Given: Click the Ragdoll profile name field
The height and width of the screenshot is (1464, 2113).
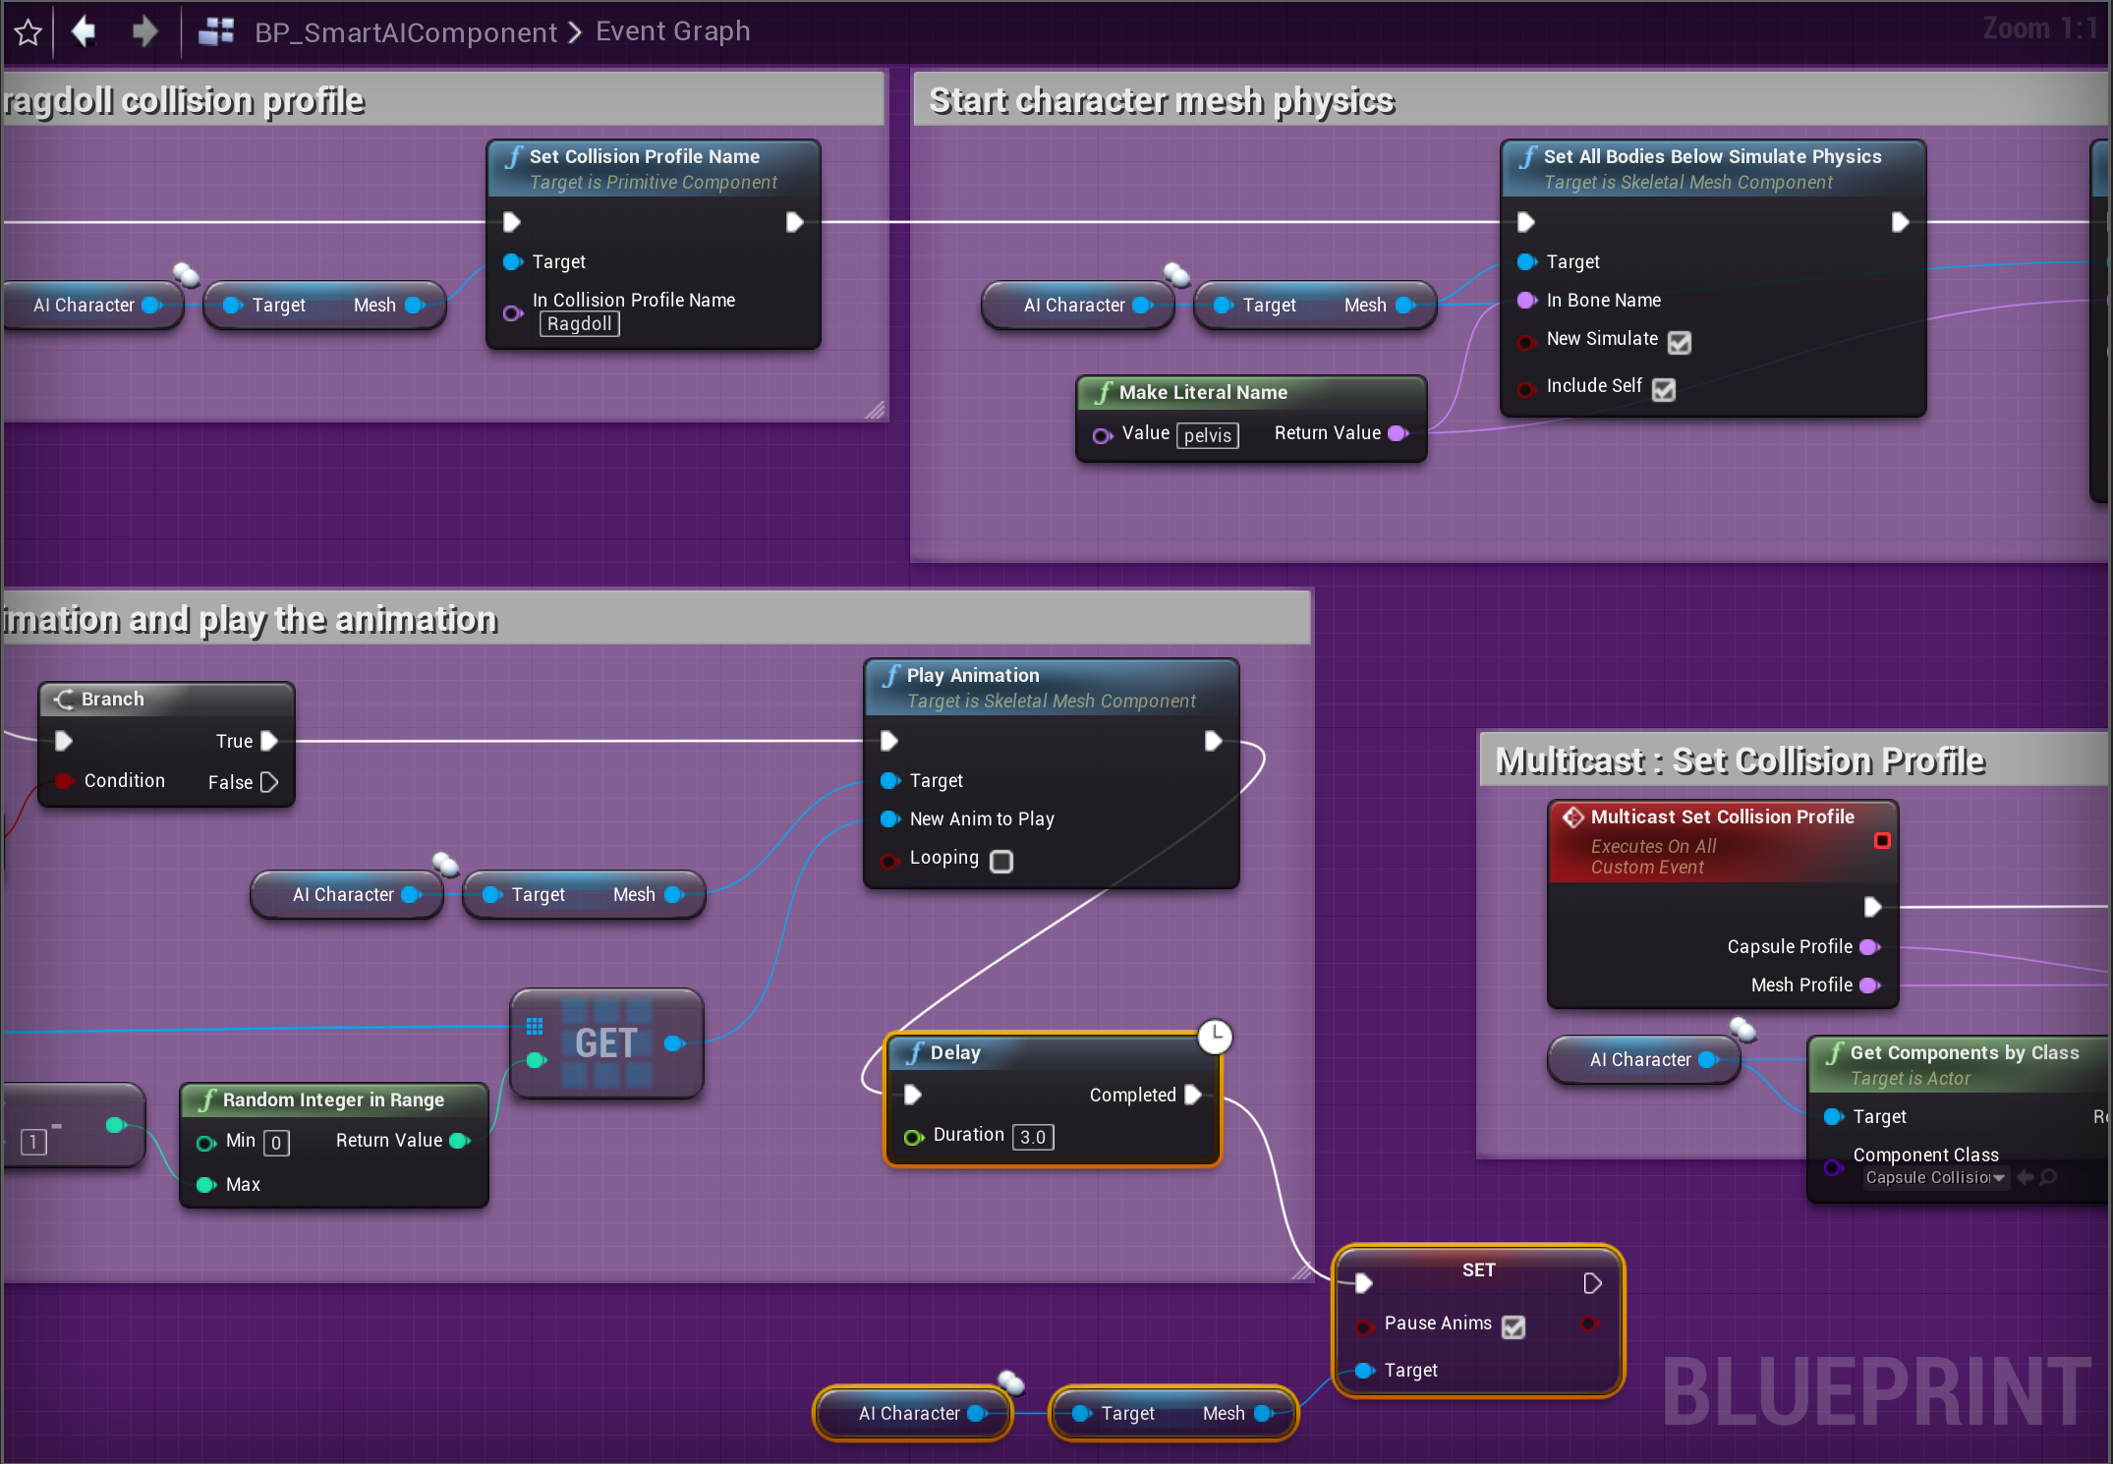Looking at the screenshot, I should [579, 324].
